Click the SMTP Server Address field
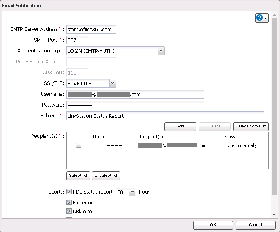The image size is (280, 232). [x=91, y=29]
